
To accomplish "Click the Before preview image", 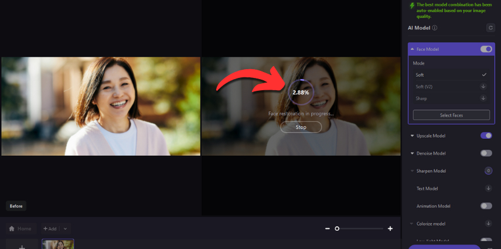I will [x=101, y=106].
